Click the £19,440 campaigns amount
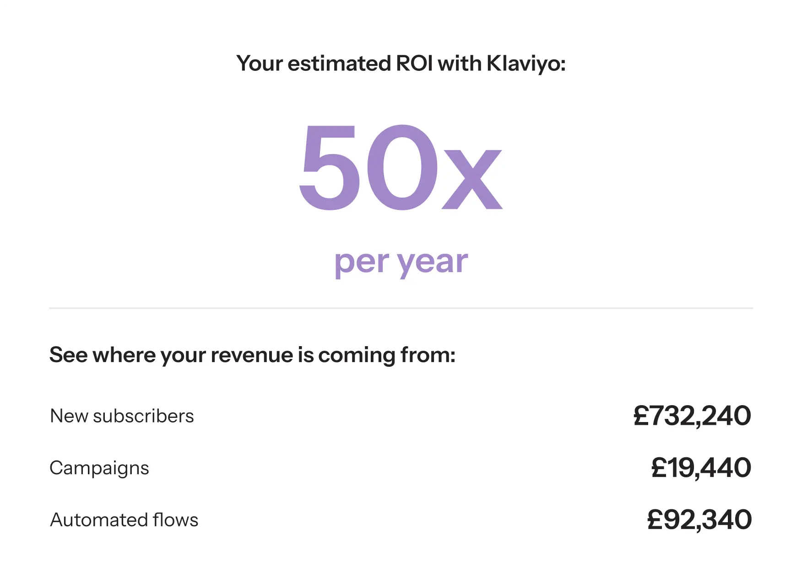The height and width of the screenshot is (567, 802). [701, 468]
